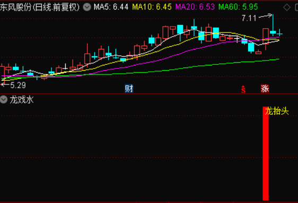Click the MA60 green average label
298x203 pixels.
pyautogui.click(x=238, y=7)
